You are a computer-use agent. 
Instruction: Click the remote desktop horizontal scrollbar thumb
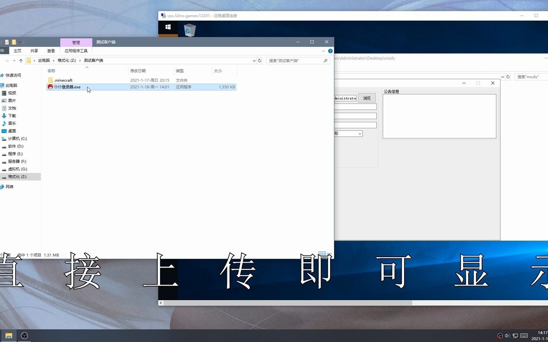[x=288, y=303]
